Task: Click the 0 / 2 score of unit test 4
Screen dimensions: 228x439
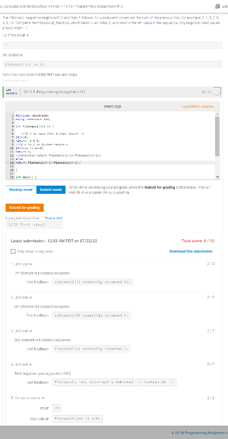Action: (x=212, y=364)
